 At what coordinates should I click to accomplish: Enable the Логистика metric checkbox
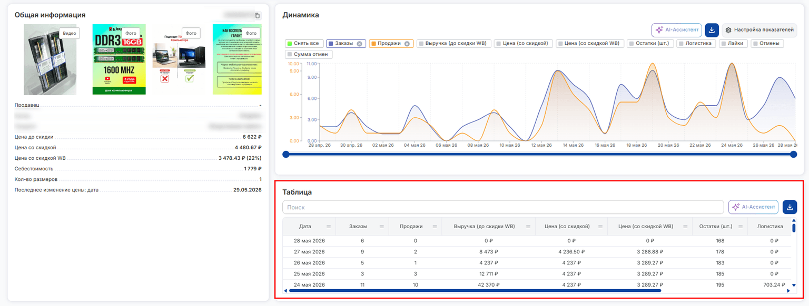681,44
